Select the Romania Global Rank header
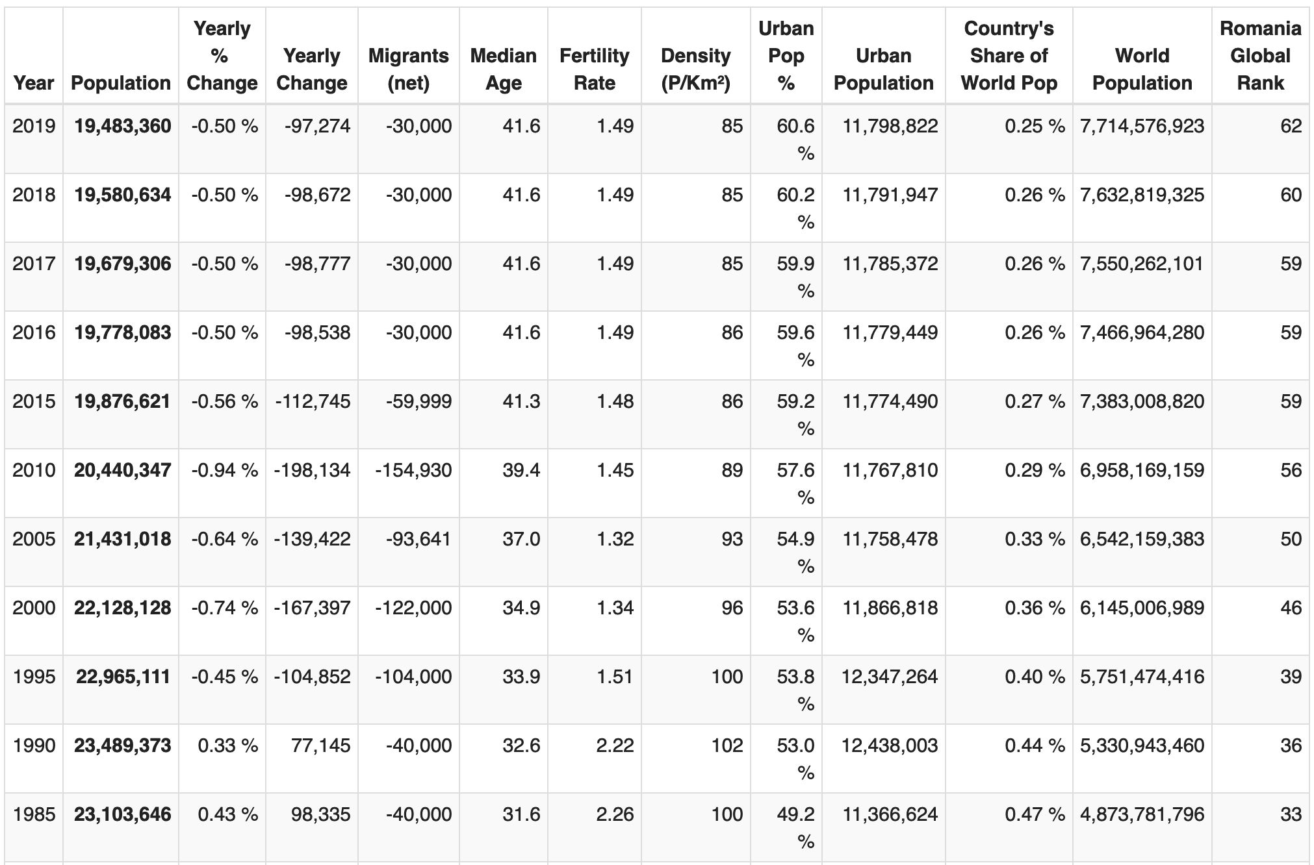 (x=1261, y=56)
